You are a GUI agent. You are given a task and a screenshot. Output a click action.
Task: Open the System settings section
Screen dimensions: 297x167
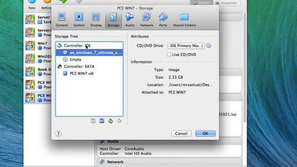click(x=79, y=19)
